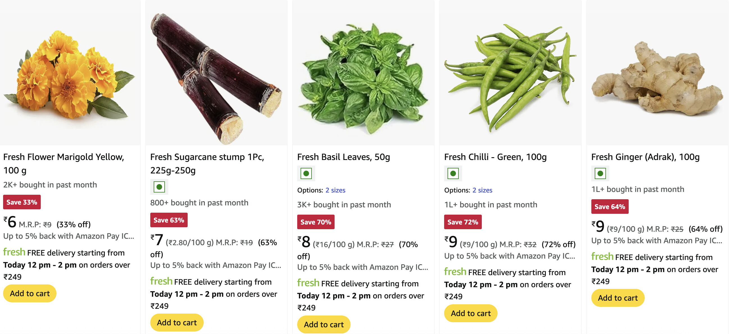736x334 pixels.
Task: Open Fresh Basil Leaves, 50g title
Action: [344, 157]
